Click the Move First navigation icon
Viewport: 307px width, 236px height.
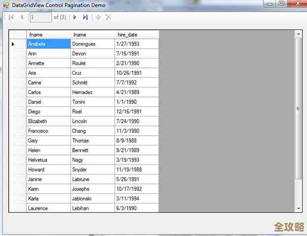(11, 17)
